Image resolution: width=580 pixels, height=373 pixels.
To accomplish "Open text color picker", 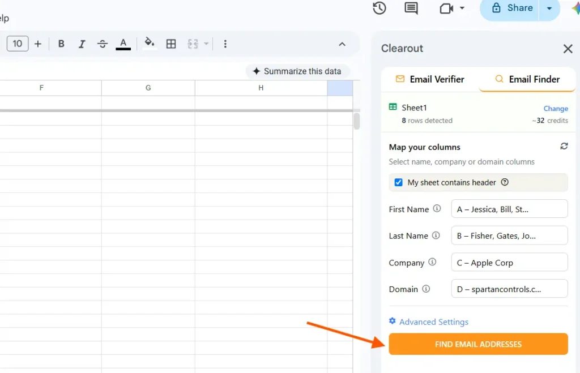I will (123, 44).
